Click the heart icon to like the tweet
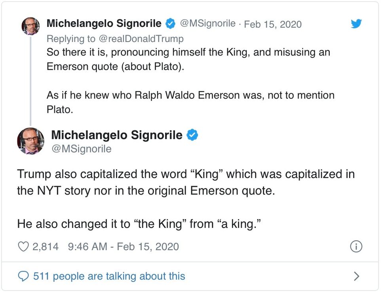388x308 pixels. pos(23,247)
